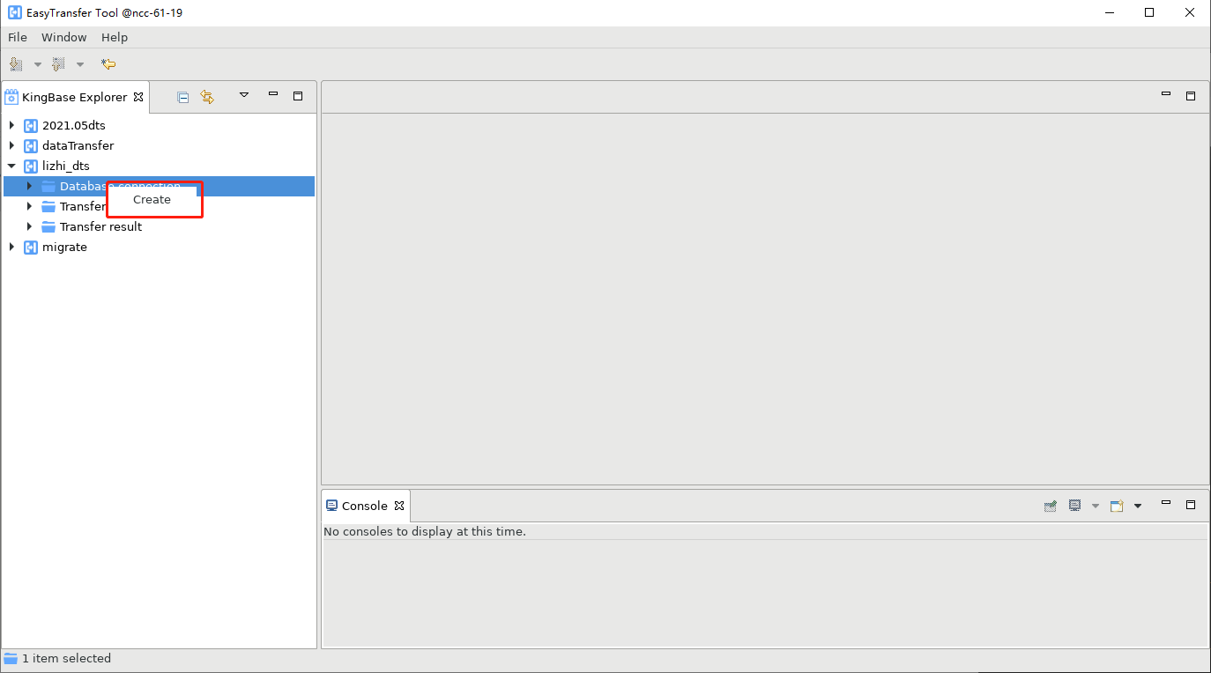Open the Window menu
This screenshot has height=673, width=1211.
coord(64,37)
